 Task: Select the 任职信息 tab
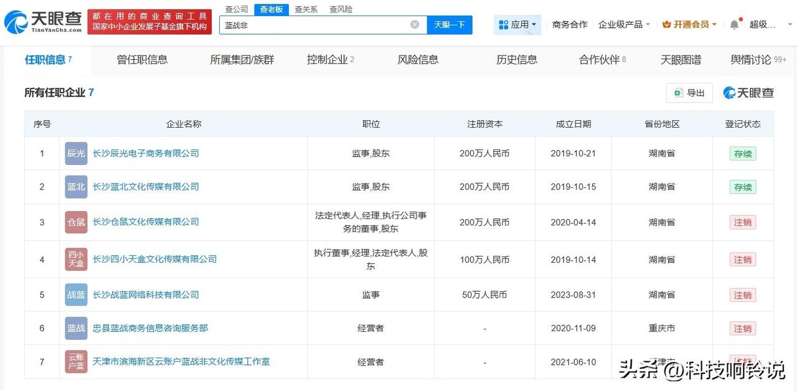pyautogui.click(x=49, y=60)
